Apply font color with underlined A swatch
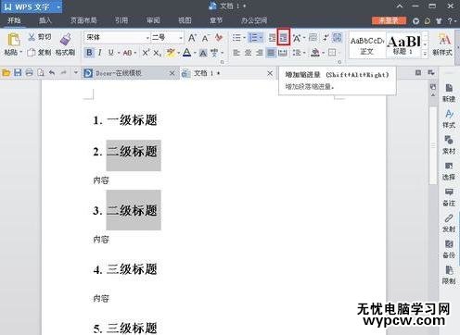The image size is (460, 335). [x=186, y=53]
